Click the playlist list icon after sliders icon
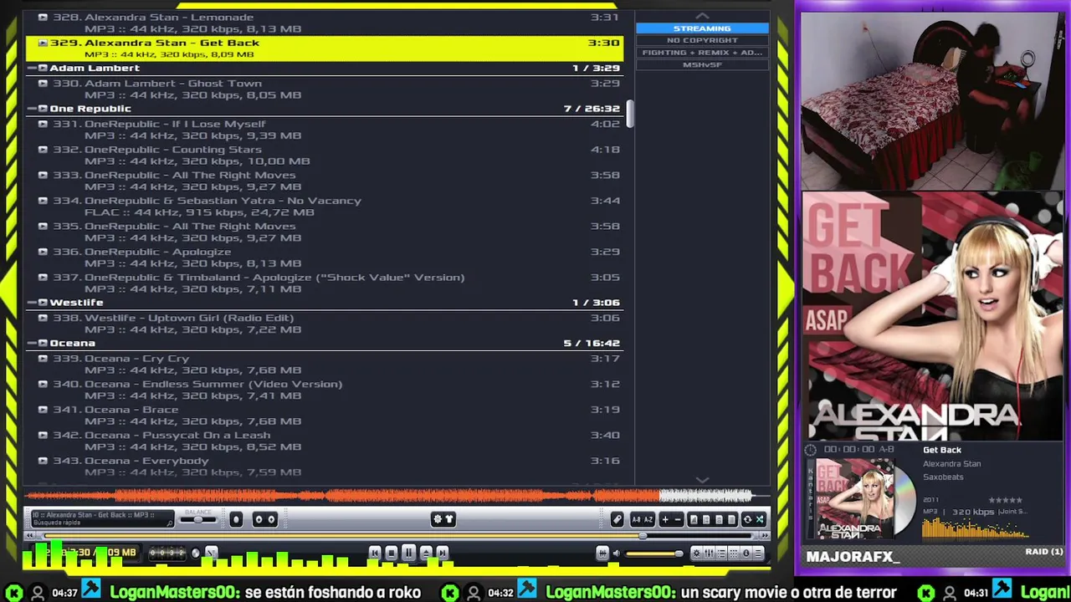The image size is (1071, 602). click(722, 554)
